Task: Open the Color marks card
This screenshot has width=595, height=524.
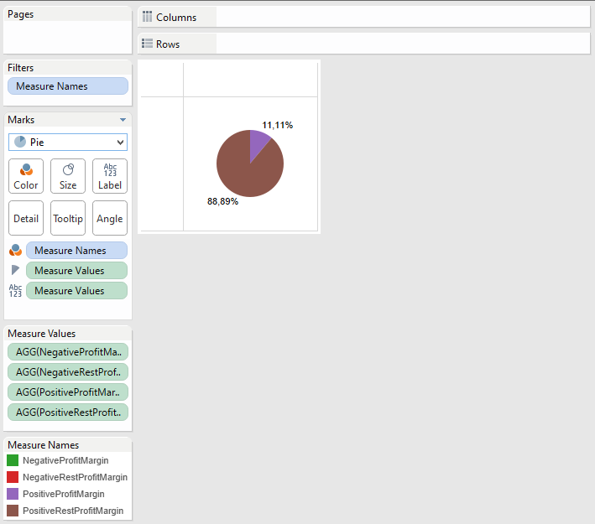Action: 26,176
